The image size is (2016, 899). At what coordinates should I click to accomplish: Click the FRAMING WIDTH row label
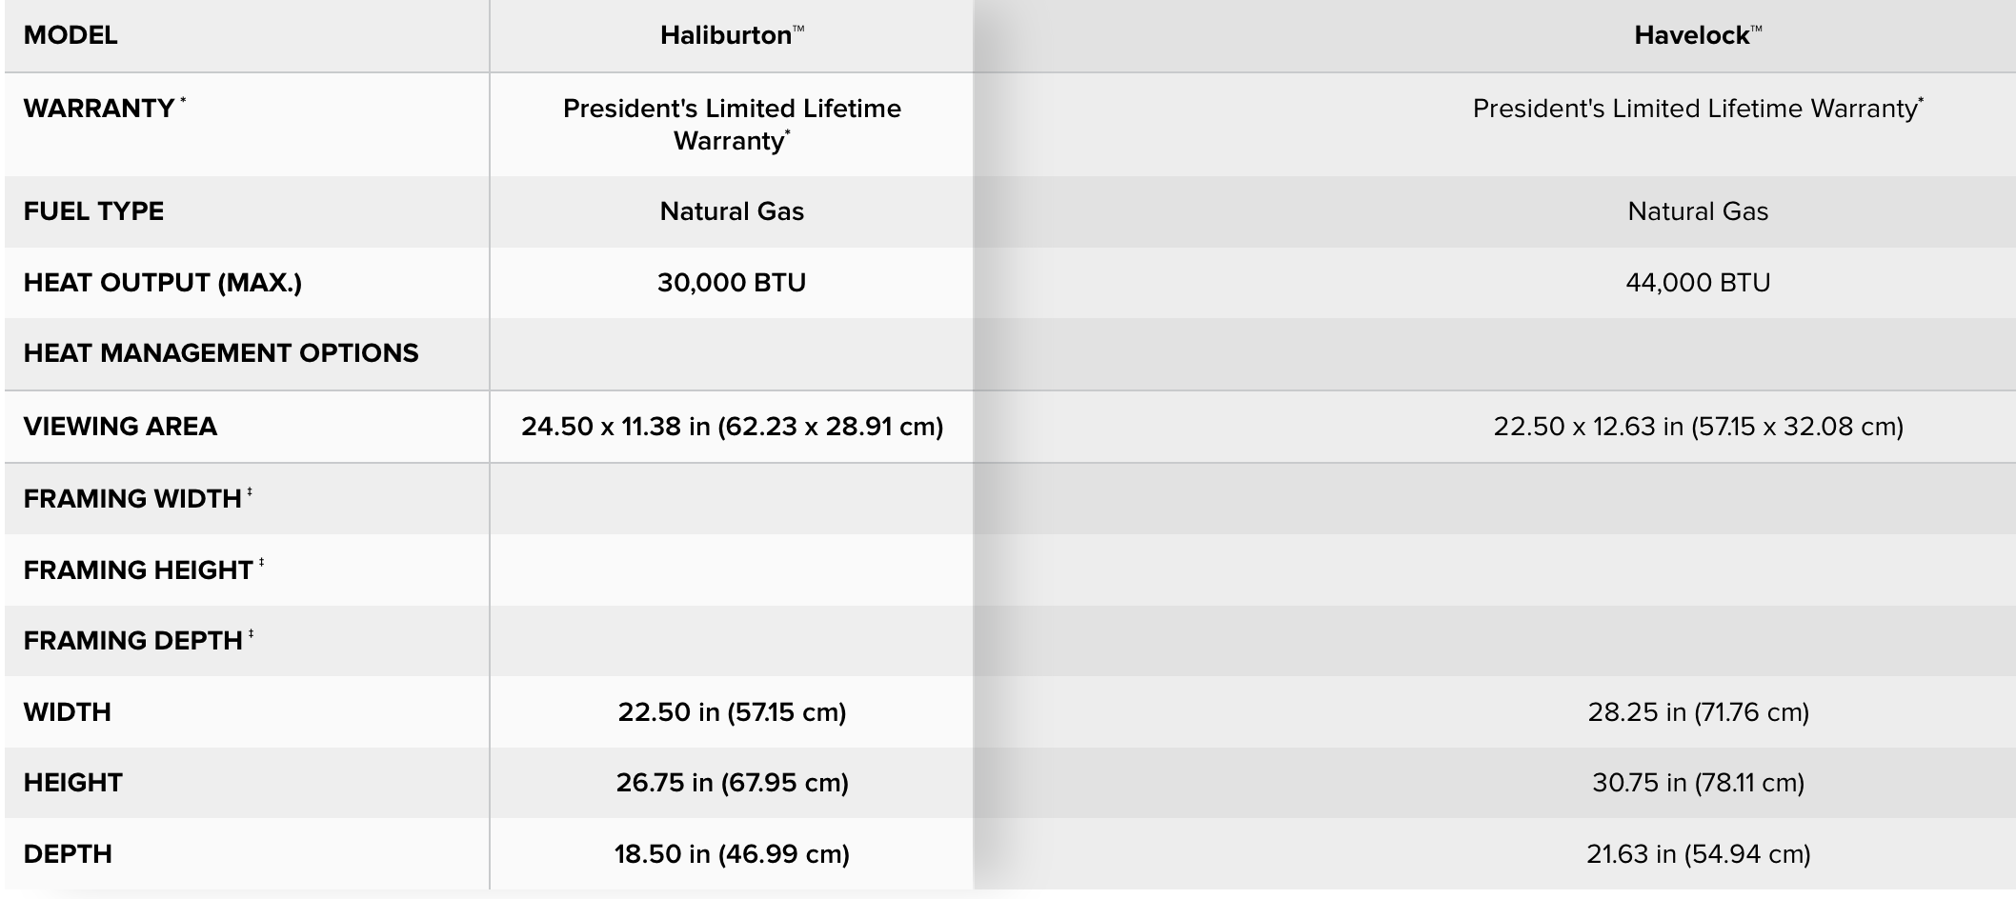(132, 499)
